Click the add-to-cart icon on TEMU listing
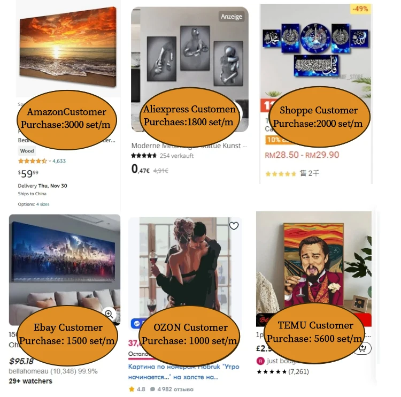Viewport: 401px width, 397px height. point(363,348)
